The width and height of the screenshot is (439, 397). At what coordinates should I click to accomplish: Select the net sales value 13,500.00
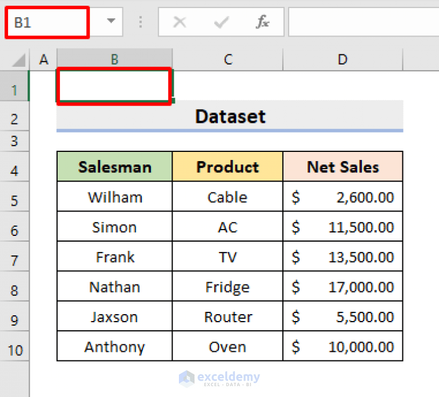(x=343, y=256)
